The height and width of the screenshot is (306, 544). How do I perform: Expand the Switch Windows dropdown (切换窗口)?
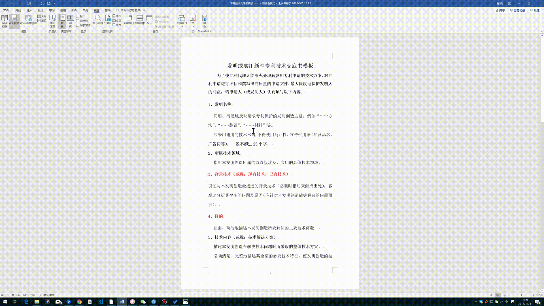(182, 26)
